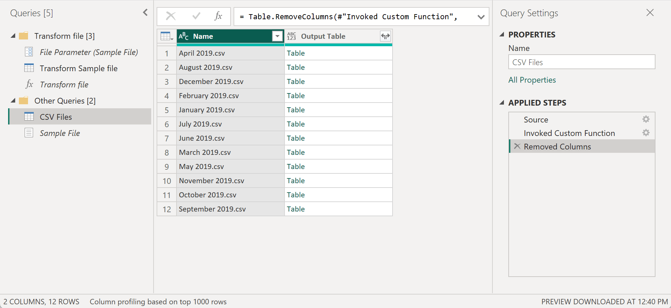Cancel formula editing with the X icon
This screenshot has width=671, height=308.
(x=170, y=16)
